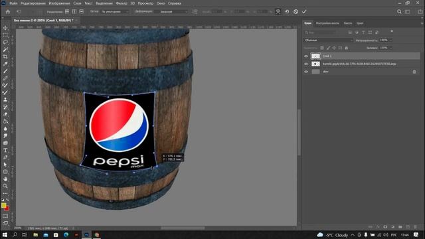Toggle prevent artboard auto-nesting lock
Screen dimensions: 425x239
point(340,48)
